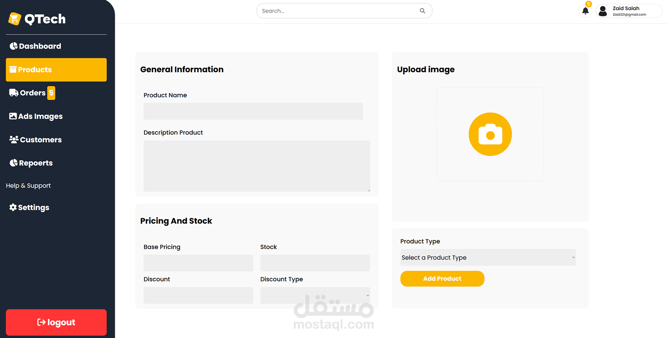Go to Orders section
The width and height of the screenshot is (668, 338).
56,93
